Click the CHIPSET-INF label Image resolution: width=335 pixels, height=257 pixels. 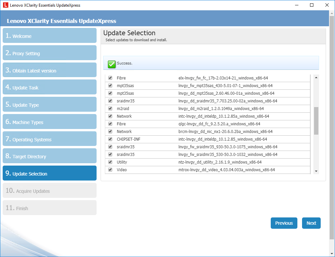tap(129, 139)
